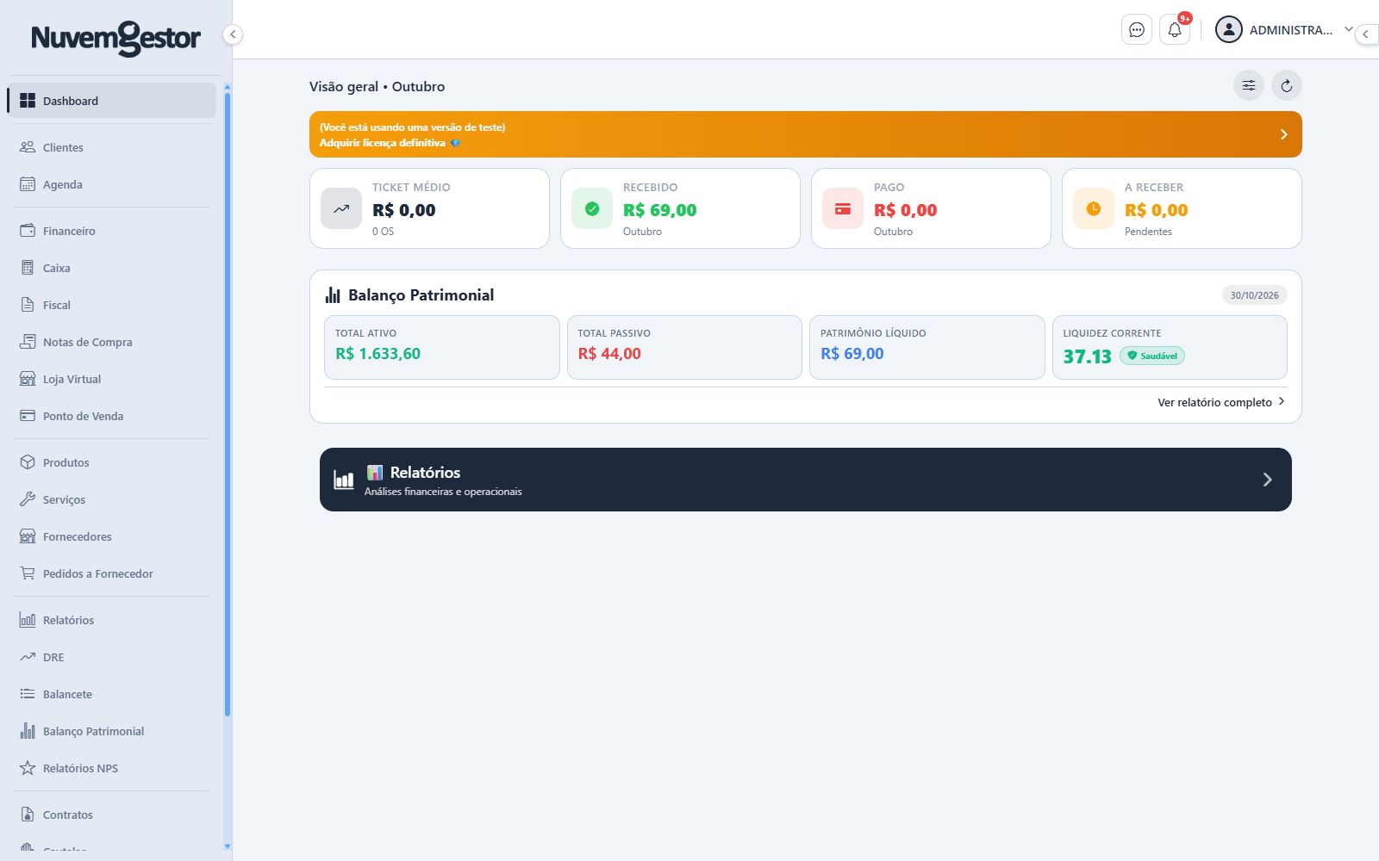
Task: Click the Saudável liquidity badge
Action: pyautogui.click(x=1152, y=356)
